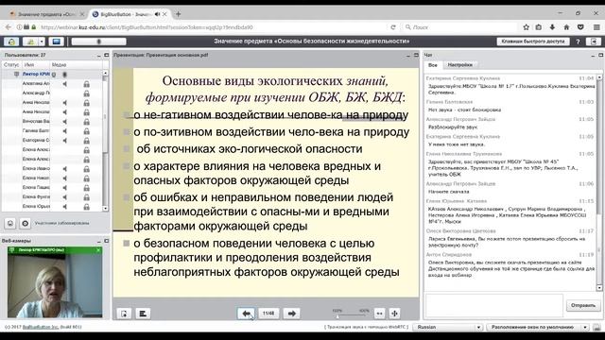
Task: Click in the chat message input box
Action: (493, 305)
